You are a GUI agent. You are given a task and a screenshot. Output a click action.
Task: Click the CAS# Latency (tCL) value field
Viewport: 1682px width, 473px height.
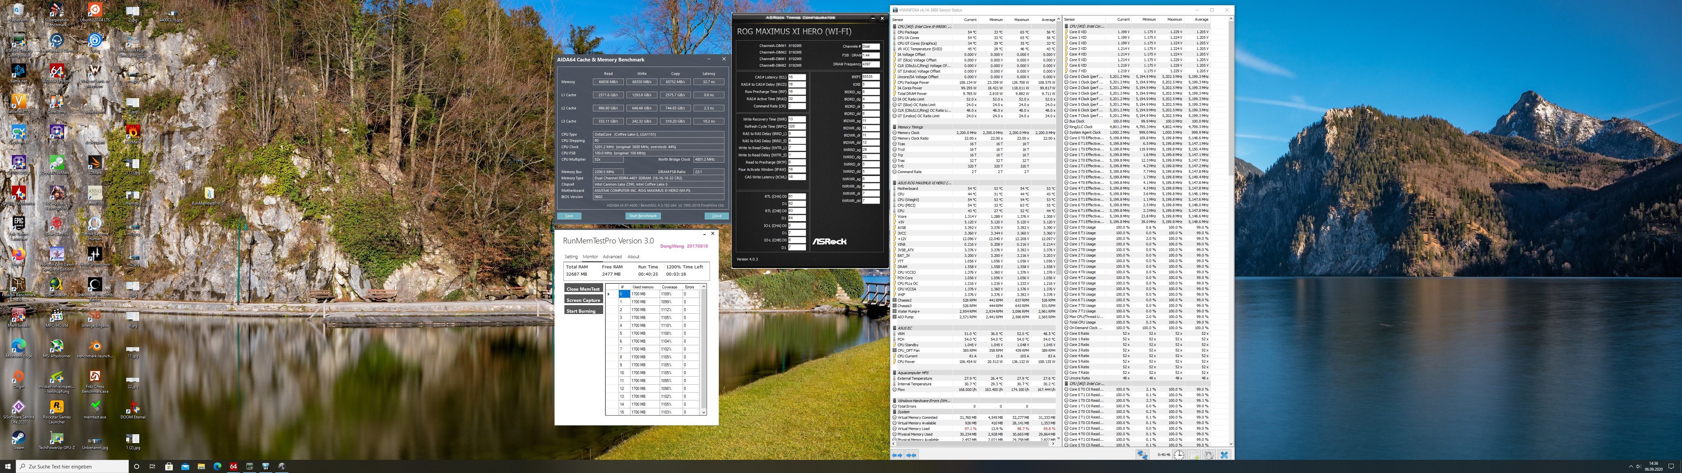click(x=797, y=77)
